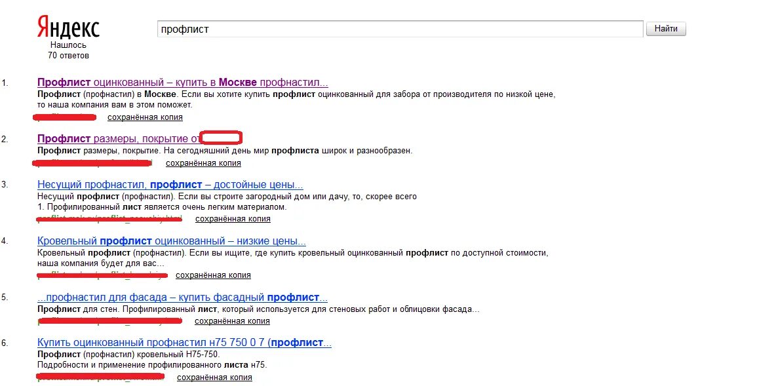Open result Несущий профнастил, профлист – достойные цены

(170, 185)
